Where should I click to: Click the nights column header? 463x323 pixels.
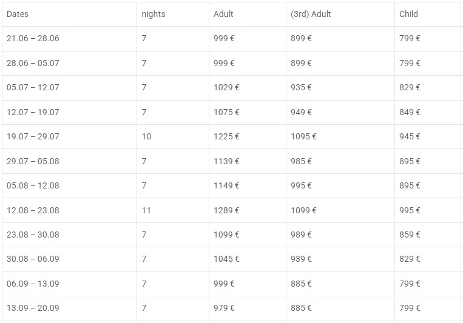point(154,14)
